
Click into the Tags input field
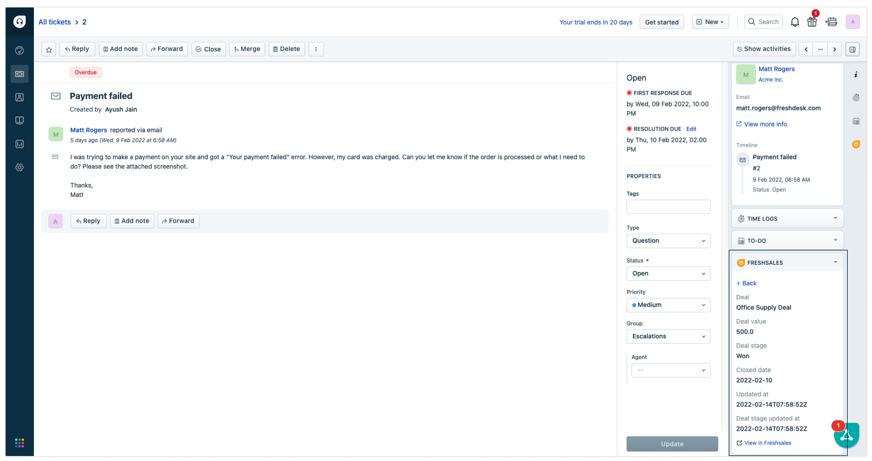(668, 207)
